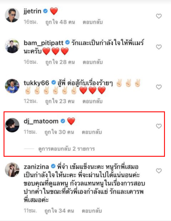The height and width of the screenshot is (221, 171).
Task: Like the bam_pitipatt comment heart
Action: pyautogui.click(x=159, y=47)
